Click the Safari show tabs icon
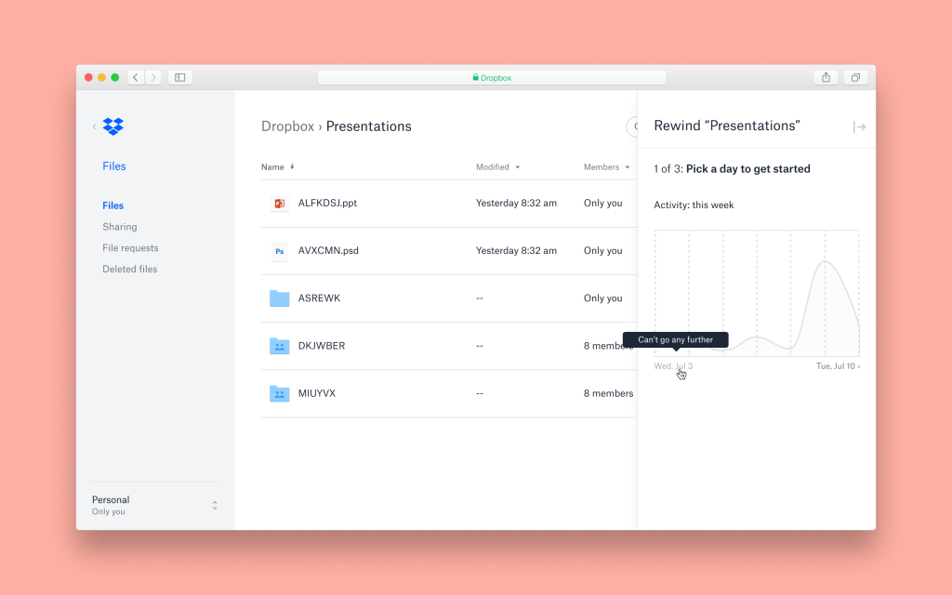Viewport: 952px width, 595px height. tap(855, 77)
